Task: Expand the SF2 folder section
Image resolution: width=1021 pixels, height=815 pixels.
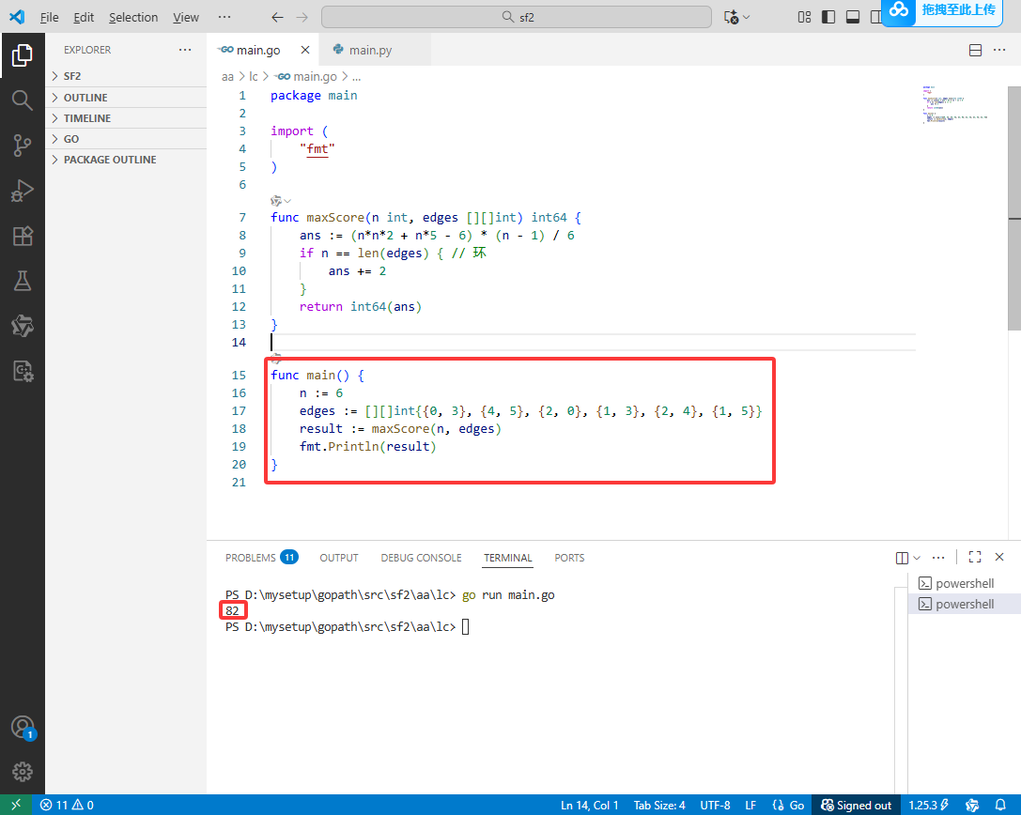Action: click(x=126, y=76)
